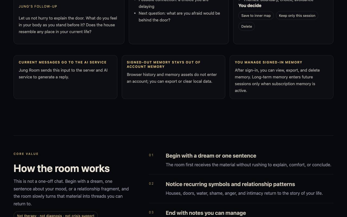347x217 pixels.
Task: Click the room description paragraph
Action: point(71,192)
